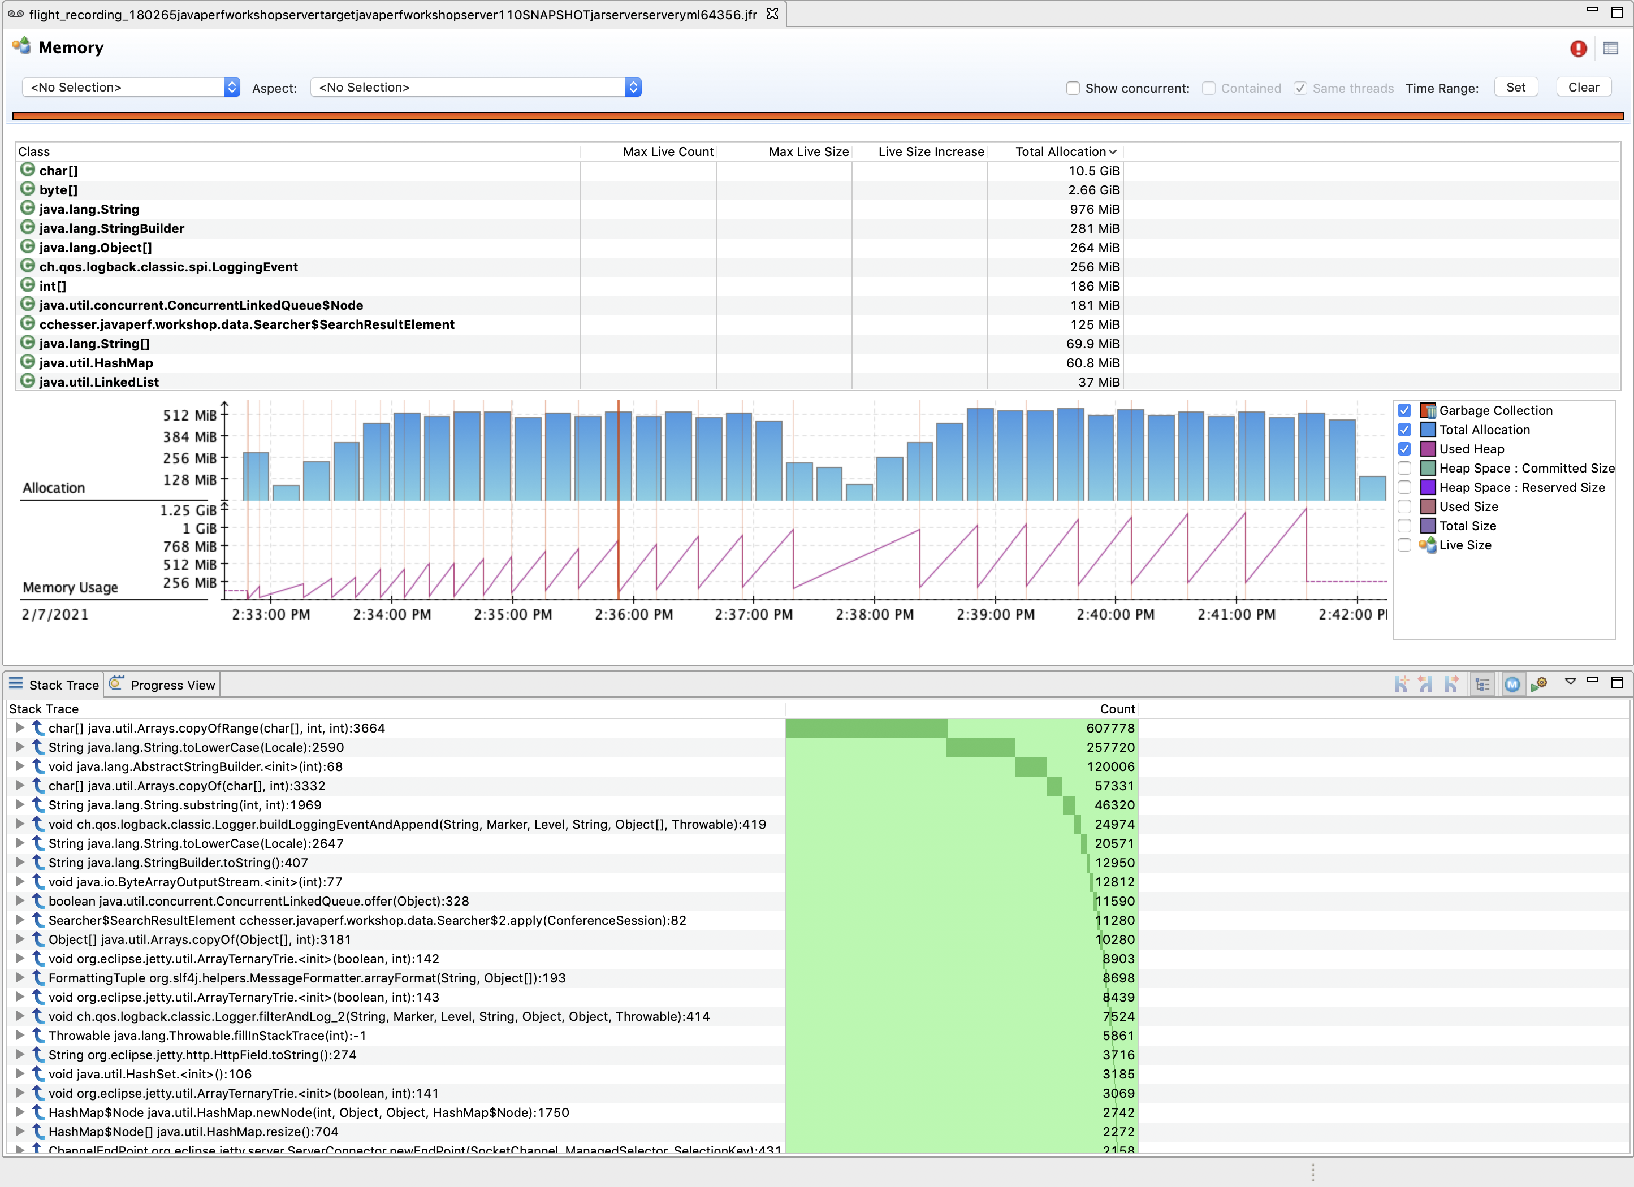Click the frame icon of String.substring row
Image resolution: width=1634 pixels, height=1187 pixels.
click(38, 804)
